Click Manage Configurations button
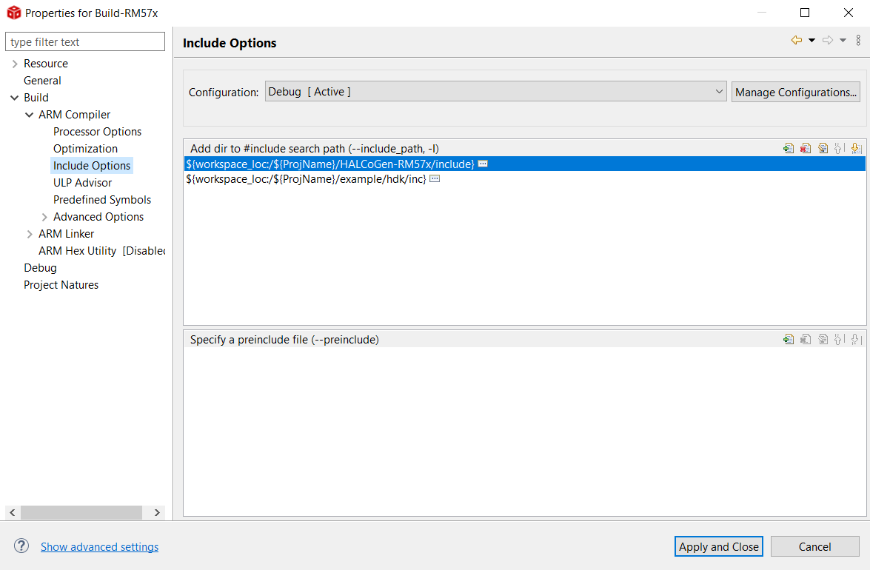Viewport: 870px width, 570px height. point(796,92)
